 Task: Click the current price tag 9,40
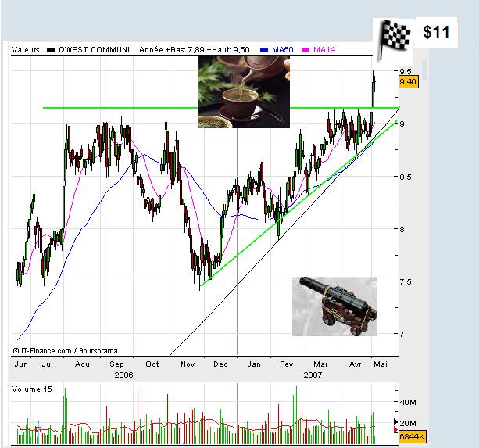(408, 82)
